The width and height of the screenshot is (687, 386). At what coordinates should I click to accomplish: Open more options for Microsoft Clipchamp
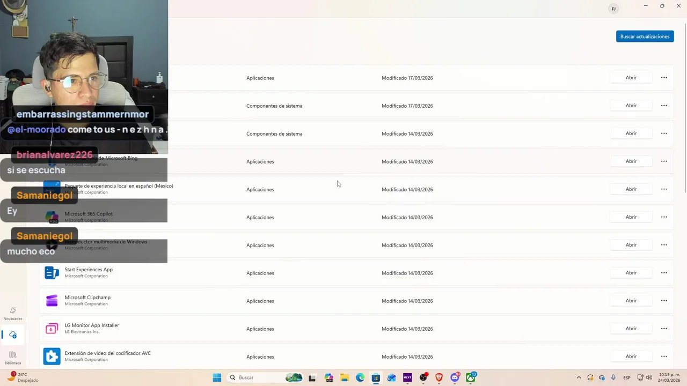pyautogui.click(x=664, y=301)
